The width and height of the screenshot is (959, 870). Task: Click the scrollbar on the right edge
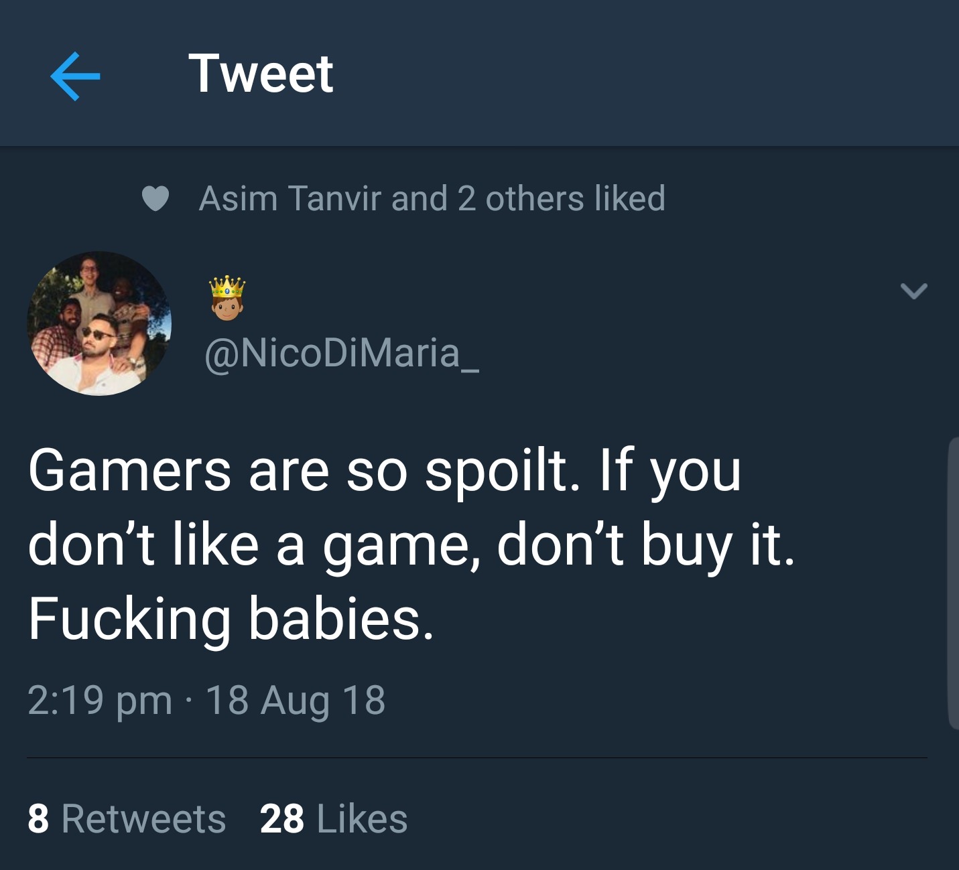pos(953,583)
